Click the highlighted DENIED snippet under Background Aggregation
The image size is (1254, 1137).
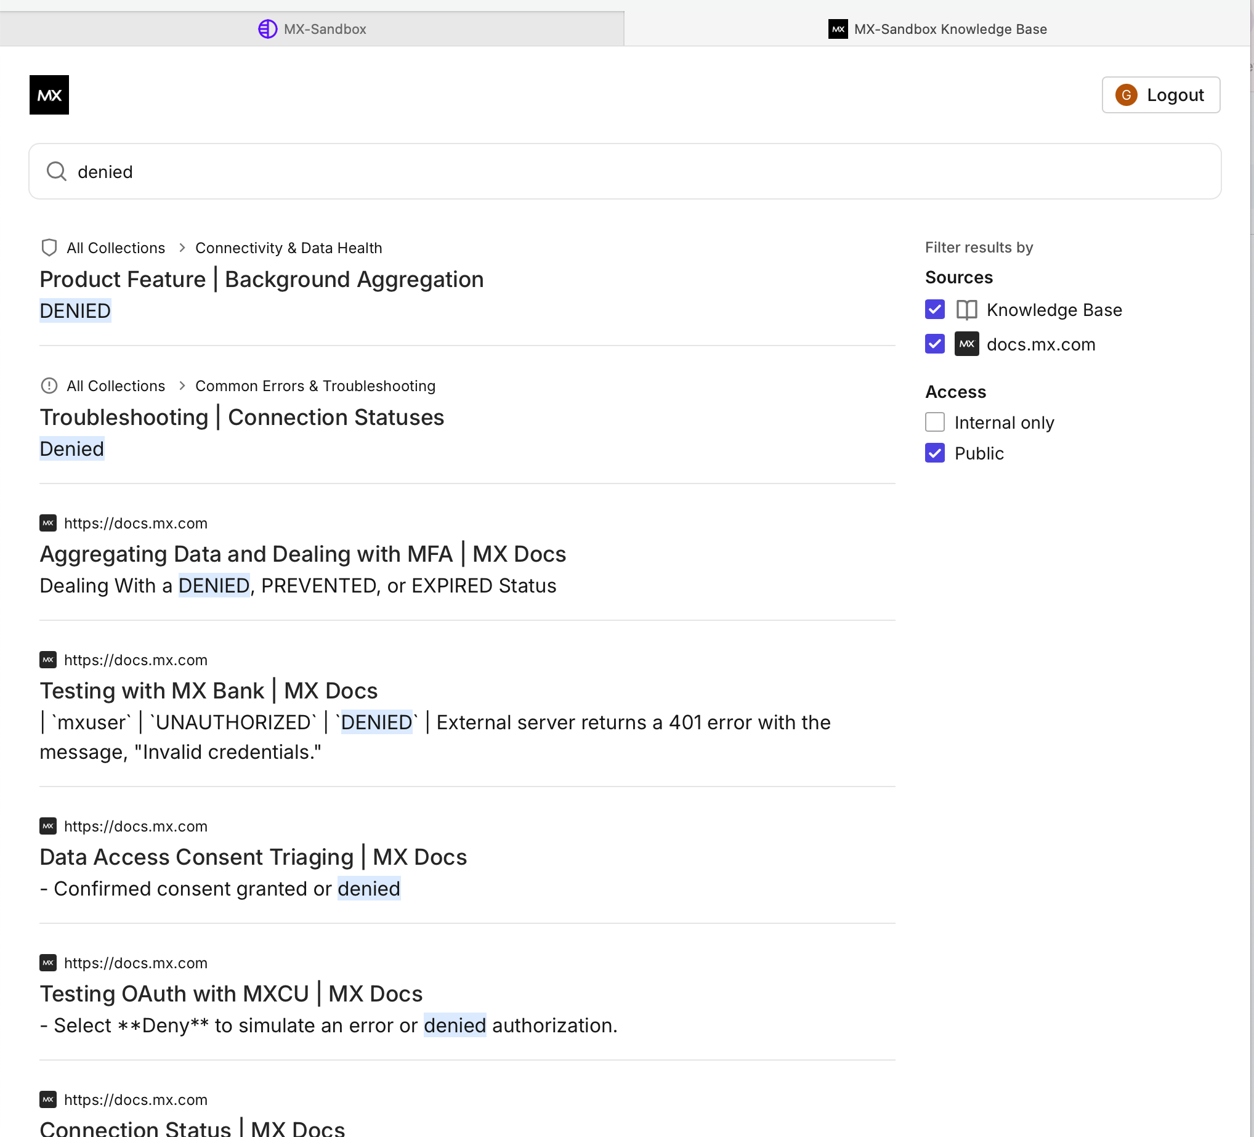(x=75, y=310)
